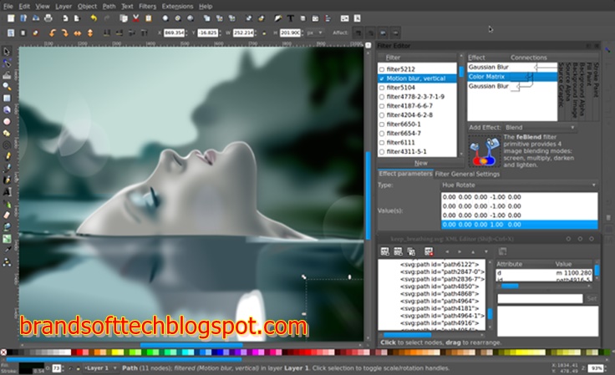Select the Gradient tool
The height and width of the screenshot is (375, 615).
(x=7, y=239)
